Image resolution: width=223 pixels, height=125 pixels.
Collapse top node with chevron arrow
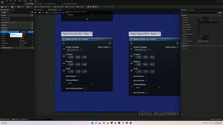tap(87, 19)
